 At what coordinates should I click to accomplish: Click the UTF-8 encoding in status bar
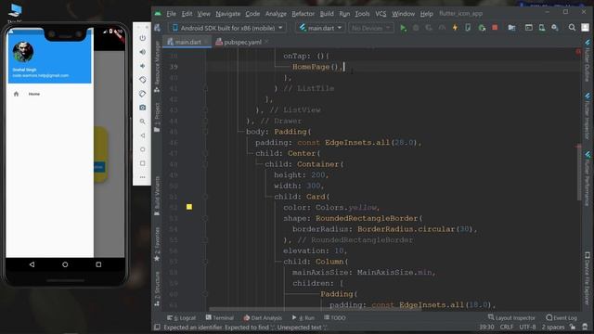coord(527,327)
